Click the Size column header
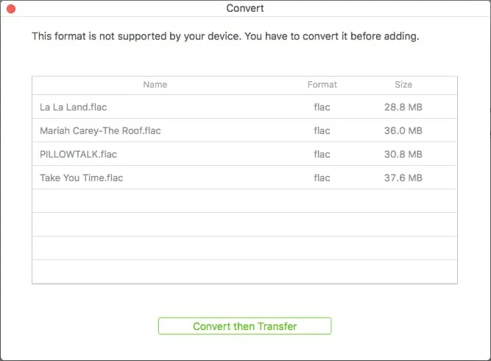This screenshot has height=361, width=491. (403, 85)
